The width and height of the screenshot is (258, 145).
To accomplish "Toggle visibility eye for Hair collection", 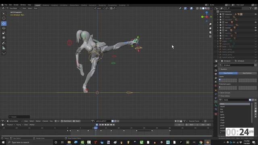I will click(x=256, y=23).
